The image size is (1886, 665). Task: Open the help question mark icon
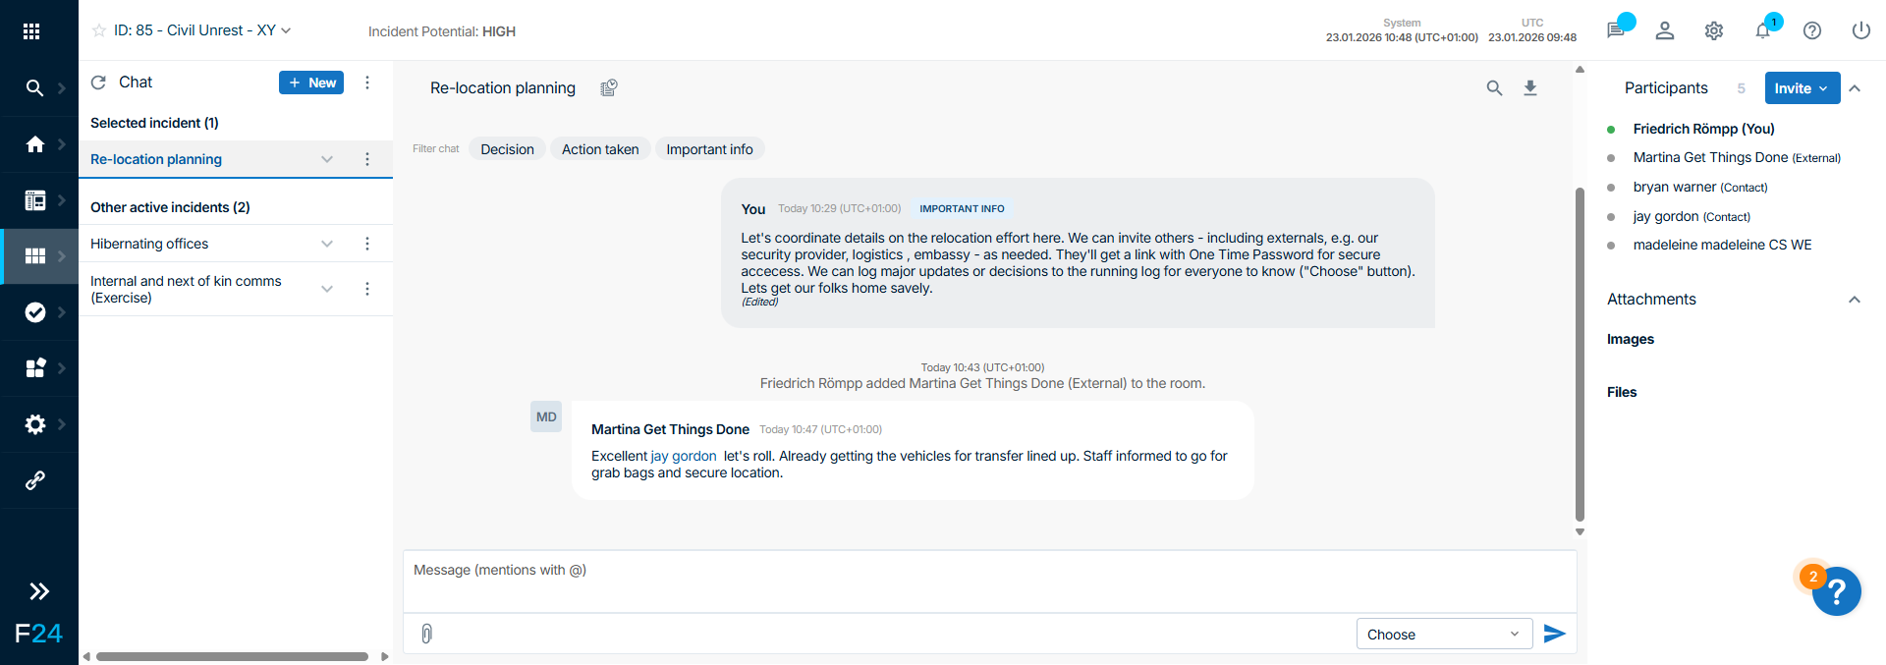(x=1812, y=30)
